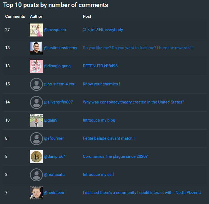Visit the @nedsteem author profile link
The image size is (209, 204).
click(54, 193)
